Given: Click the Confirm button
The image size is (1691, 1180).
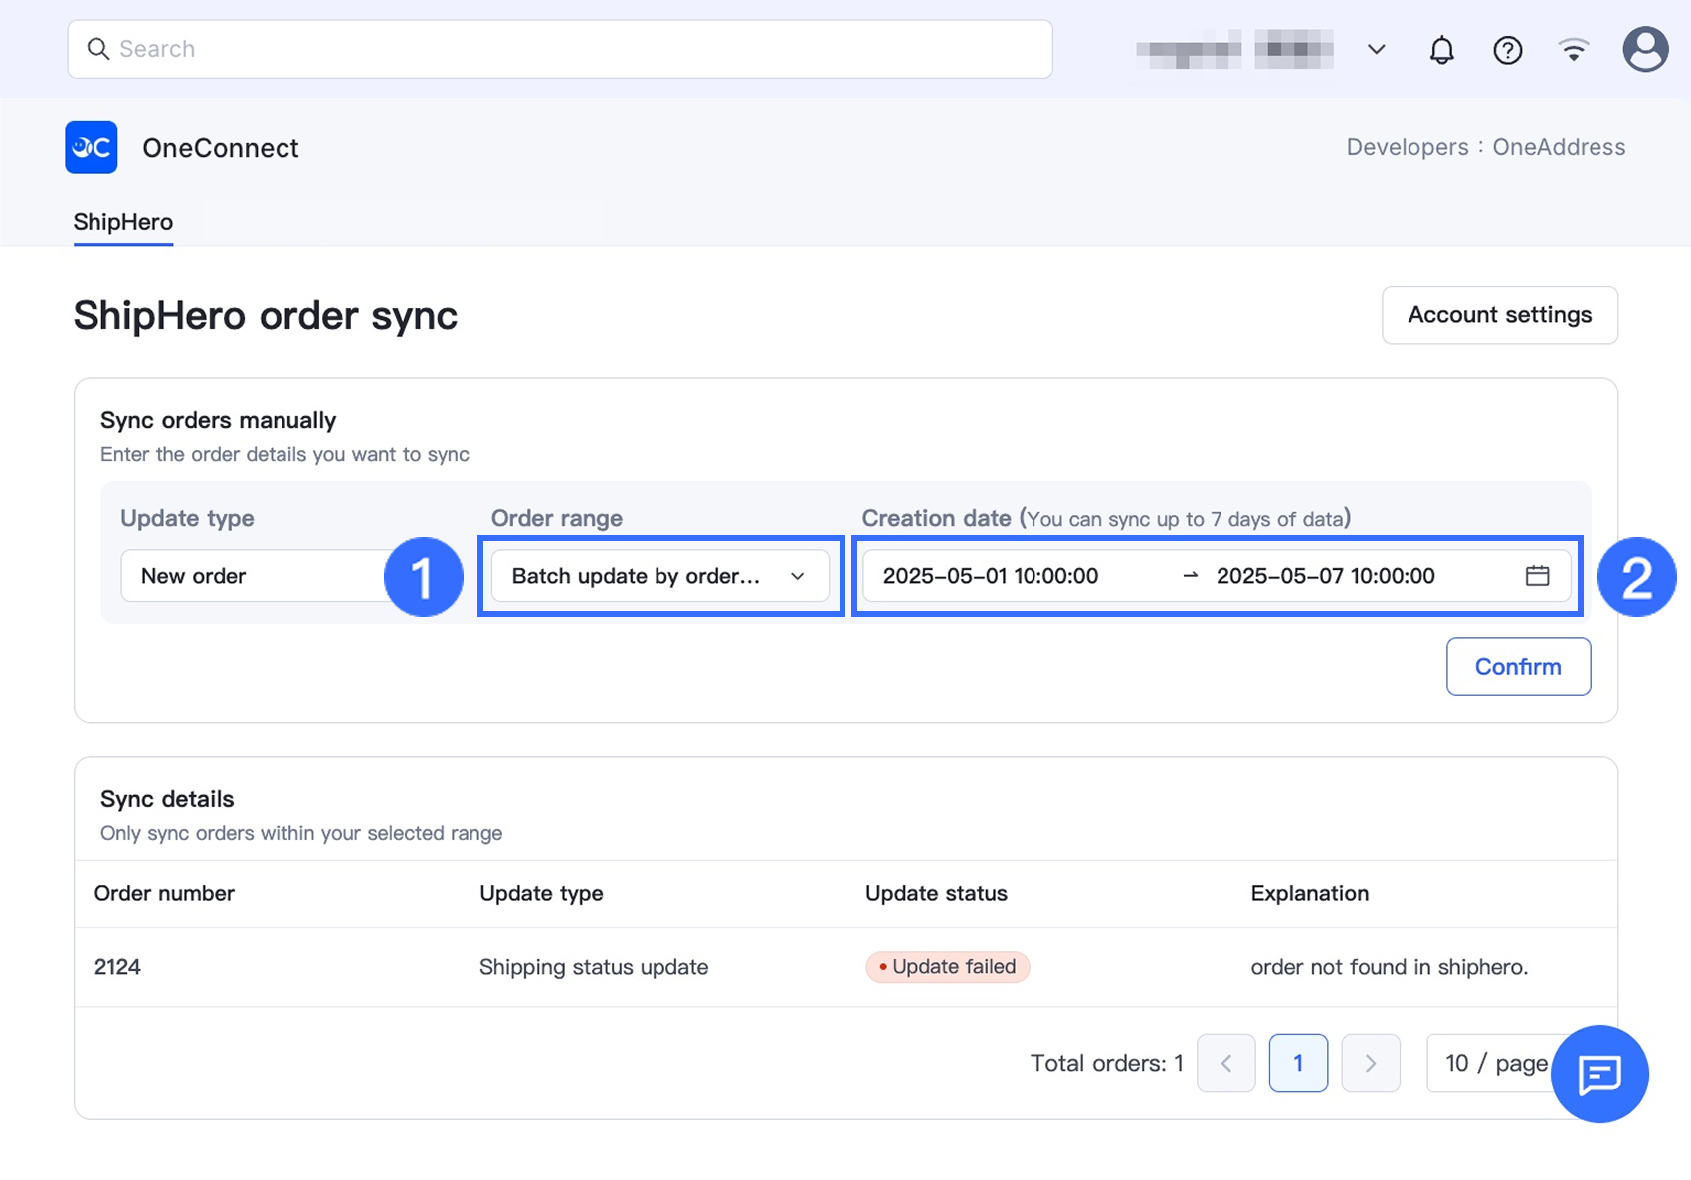Looking at the screenshot, I should point(1518,667).
